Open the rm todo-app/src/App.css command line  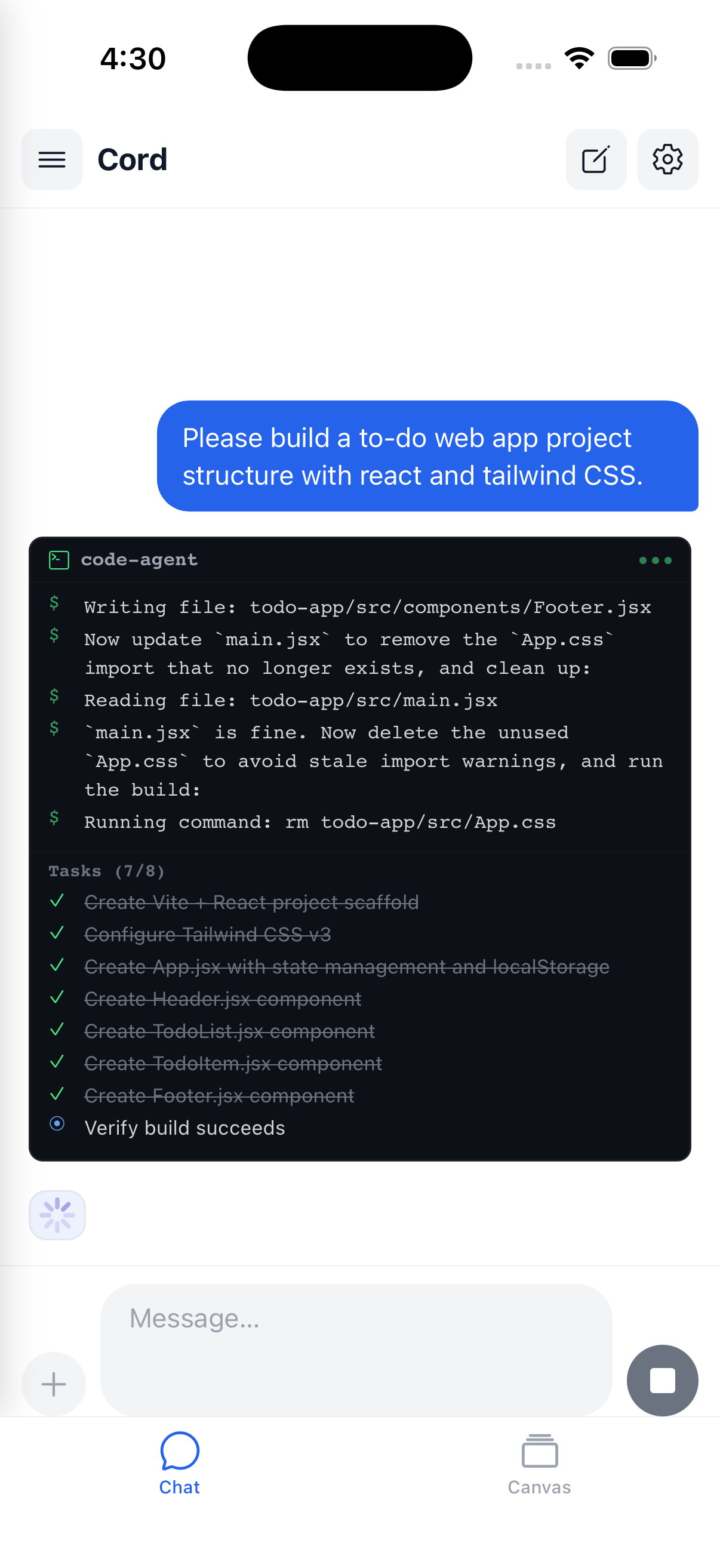(x=319, y=822)
